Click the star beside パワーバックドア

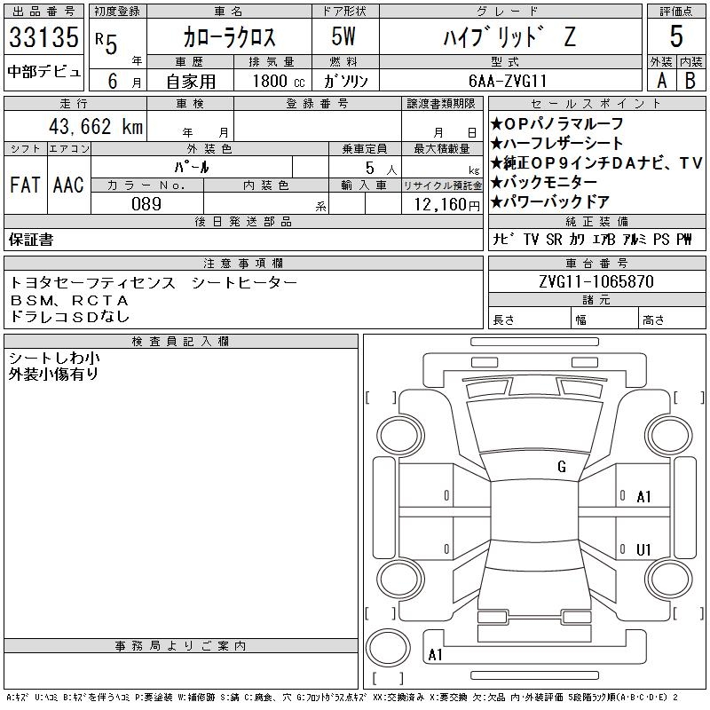pyautogui.click(x=496, y=201)
